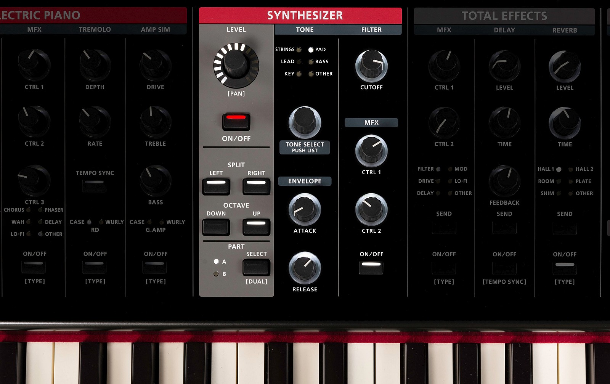Click the synthesizer LEVEL knob
Image resolution: width=610 pixels, height=384 pixels.
click(x=236, y=65)
